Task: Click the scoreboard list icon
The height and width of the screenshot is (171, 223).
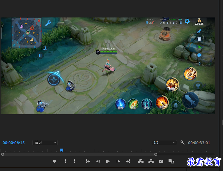Action: click(180, 23)
